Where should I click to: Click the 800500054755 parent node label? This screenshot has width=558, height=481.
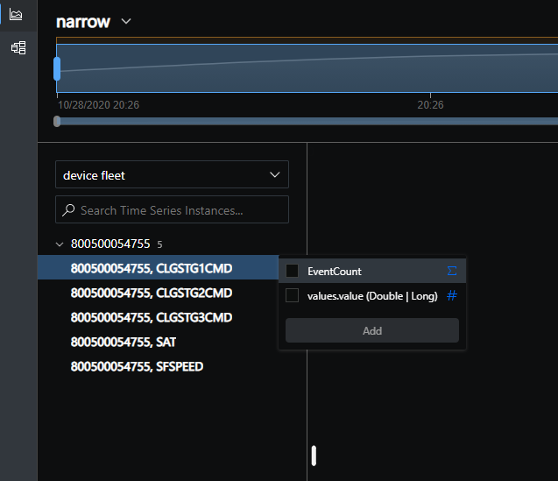click(110, 244)
